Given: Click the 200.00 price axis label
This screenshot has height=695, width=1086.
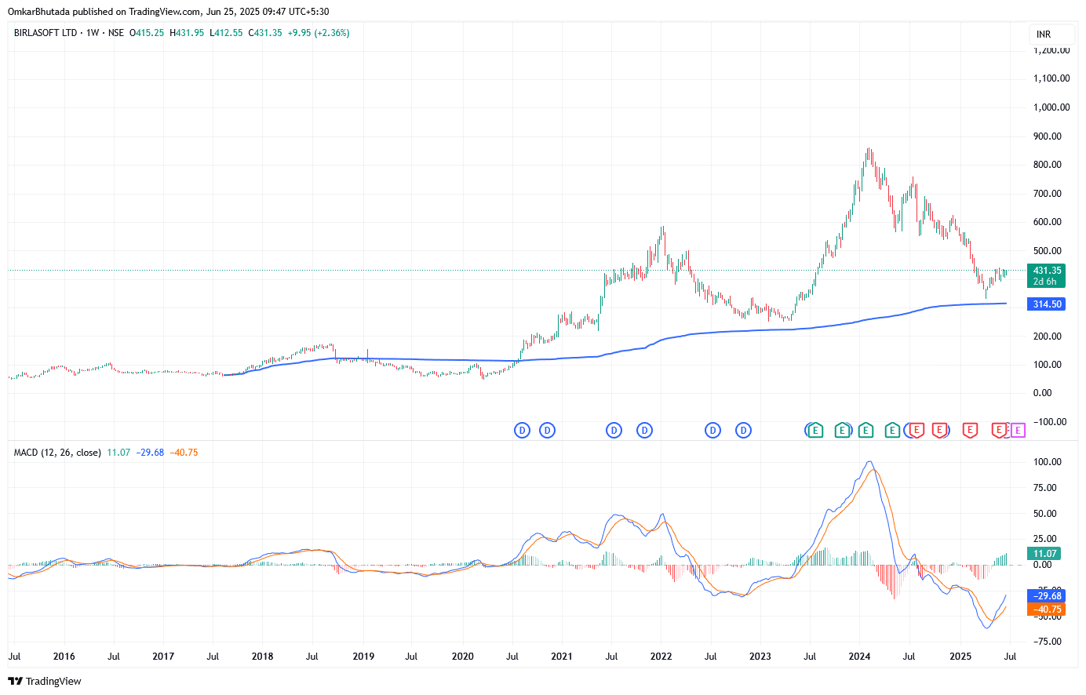Looking at the screenshot, I should click(1048, 337).
